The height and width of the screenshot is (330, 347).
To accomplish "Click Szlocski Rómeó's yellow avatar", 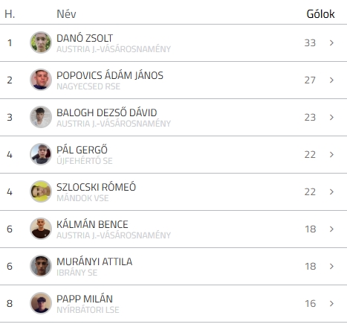I will [41, 191].
